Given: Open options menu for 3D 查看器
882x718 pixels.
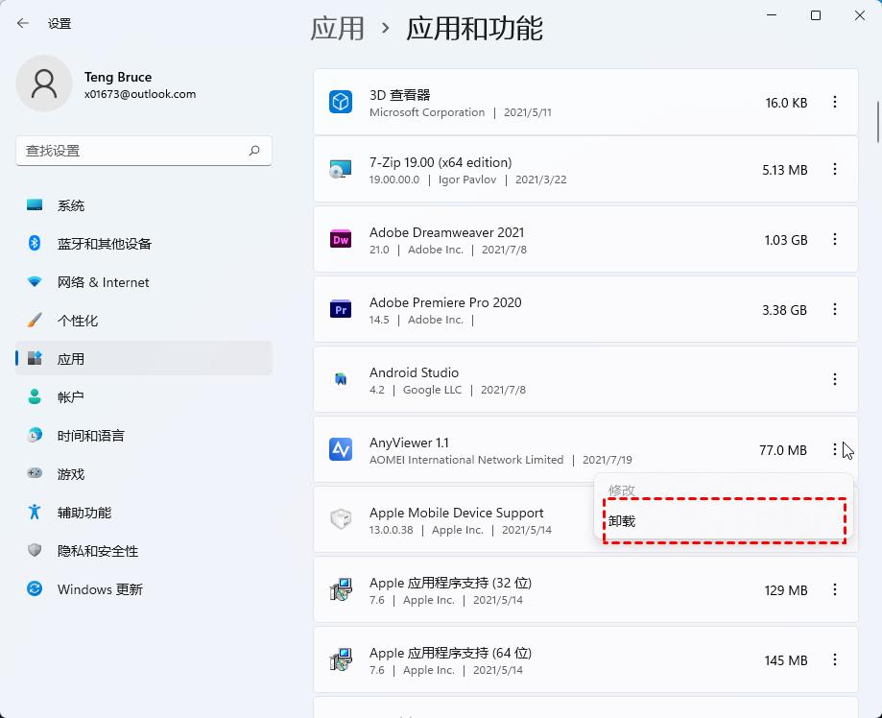Looking at the screenshot, I should coord(834,102).
